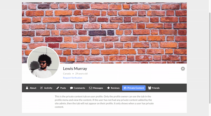Open the Friends tab
Viewport: 211px width, 116px height.
(x=154, y=88)
